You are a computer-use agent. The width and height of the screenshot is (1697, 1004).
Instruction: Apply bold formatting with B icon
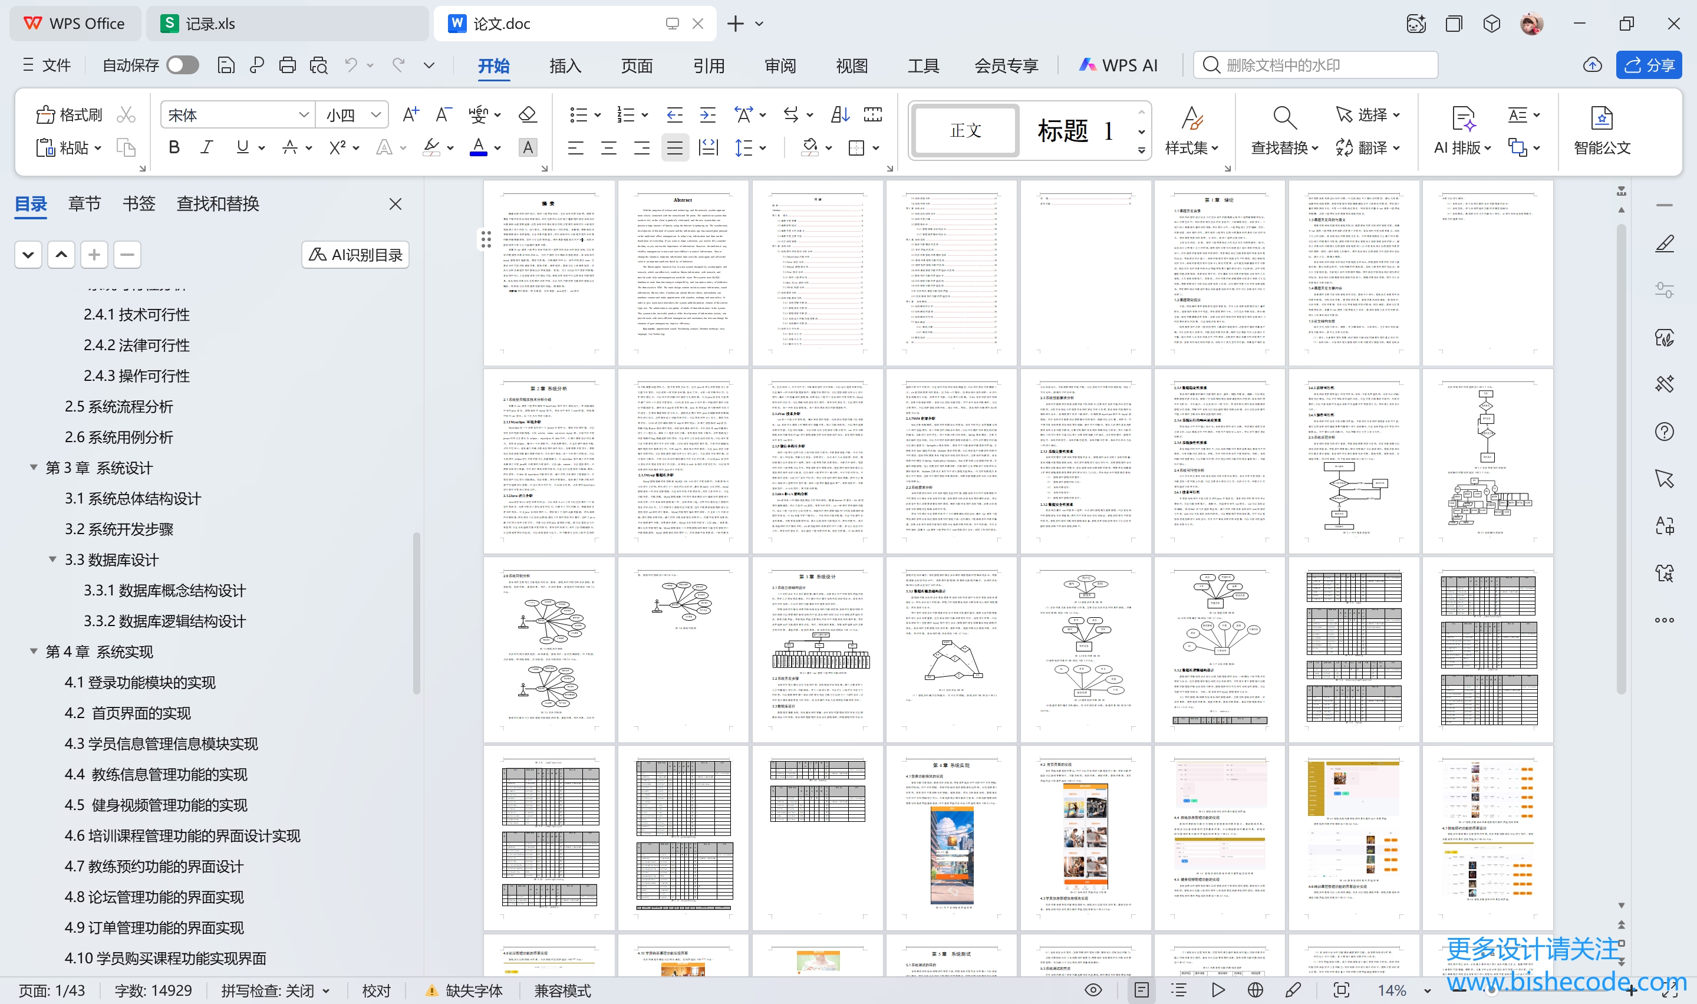point(174,147)
